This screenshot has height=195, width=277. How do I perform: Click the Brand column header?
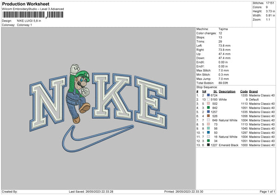(x=253, y=92)
